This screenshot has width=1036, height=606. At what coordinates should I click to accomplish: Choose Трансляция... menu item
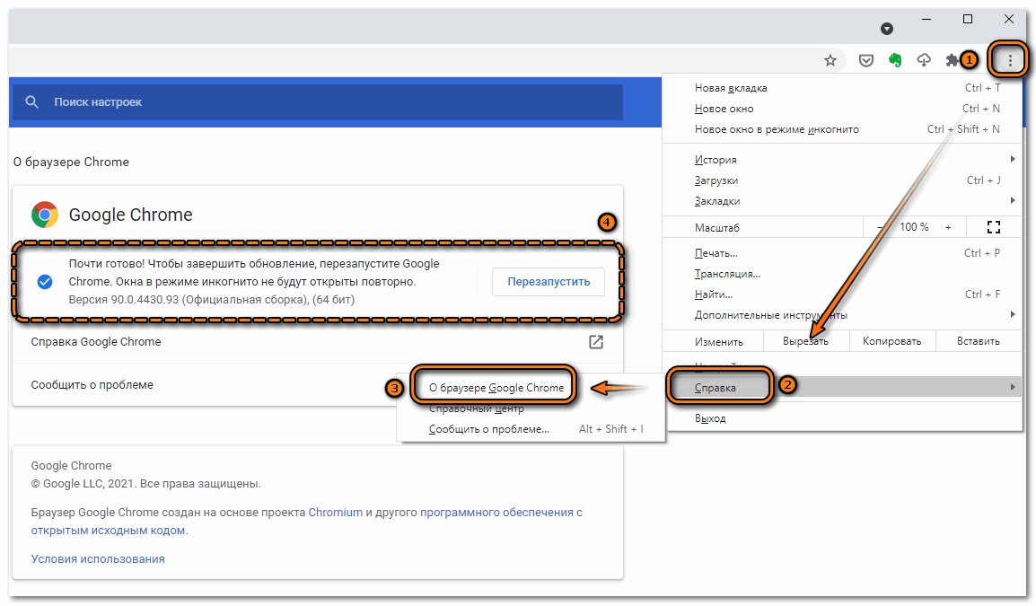[x=843, y=274]
